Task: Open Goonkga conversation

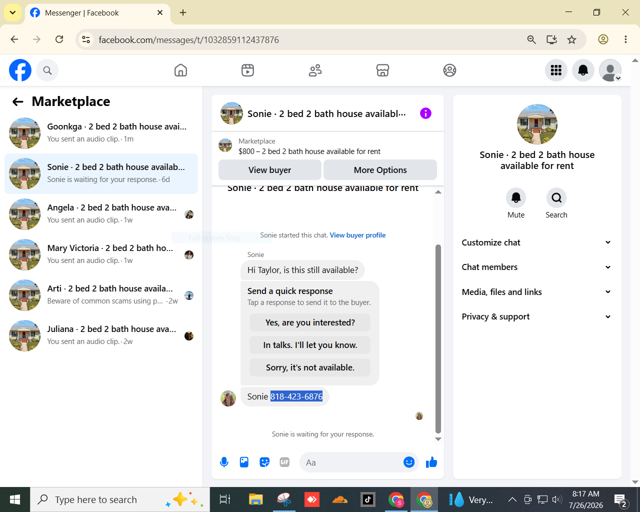Action: (101, 133)
